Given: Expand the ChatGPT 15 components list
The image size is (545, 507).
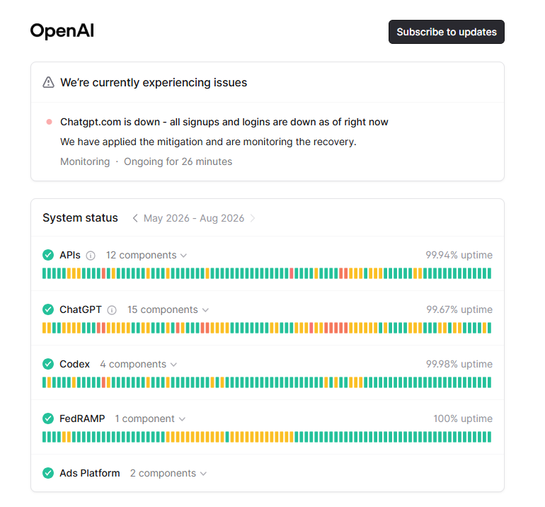Looking at the screenshot, I should click(x=168, y=310).
